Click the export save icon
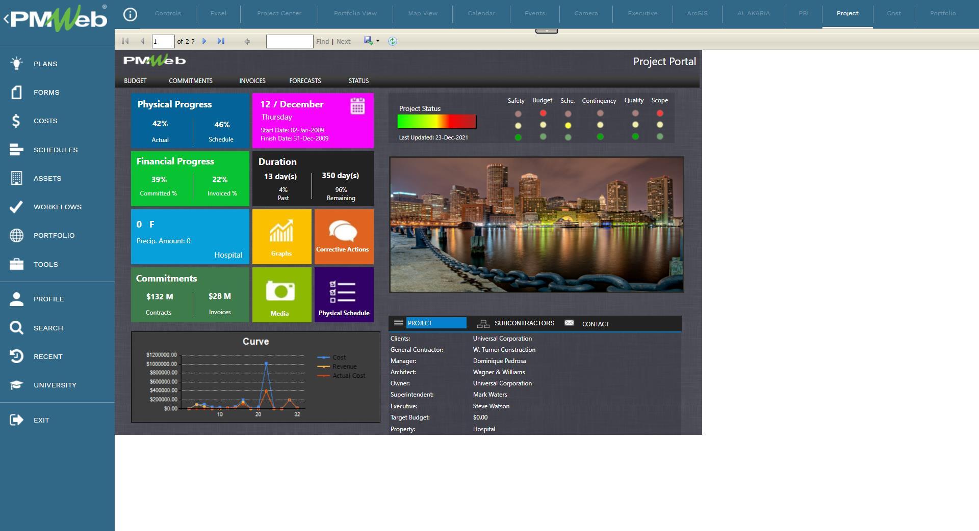This screenshot has width=979, height=531. coord(368,41)
